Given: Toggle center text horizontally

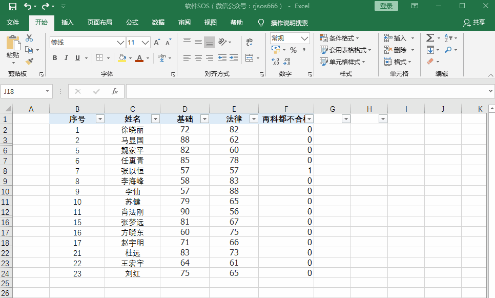Looking at the screenshot, I should [198, 58].
